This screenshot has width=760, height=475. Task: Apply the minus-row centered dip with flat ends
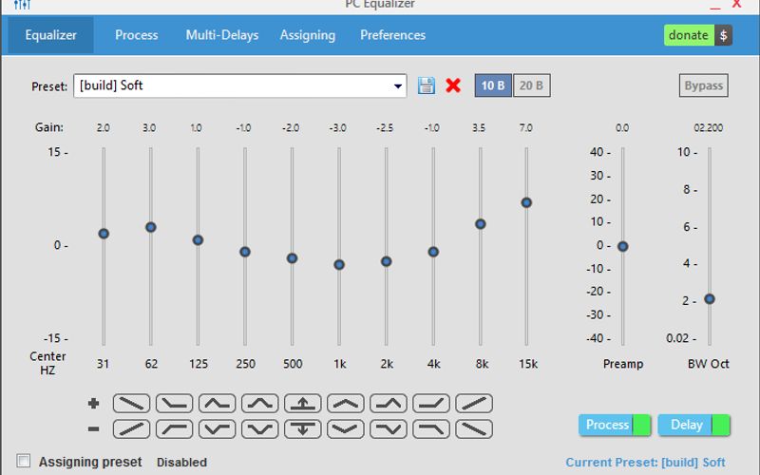click(x=259, y=429)
